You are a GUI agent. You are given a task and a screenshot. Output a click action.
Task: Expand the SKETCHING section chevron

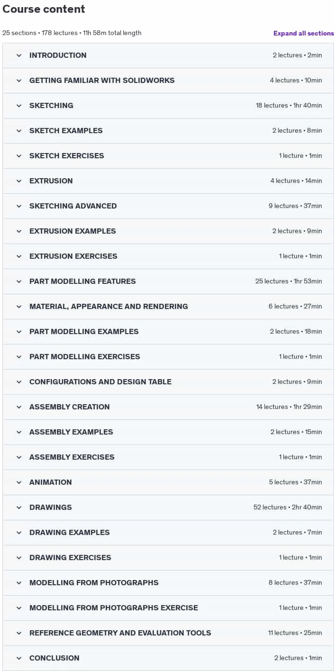coord(19,106)
